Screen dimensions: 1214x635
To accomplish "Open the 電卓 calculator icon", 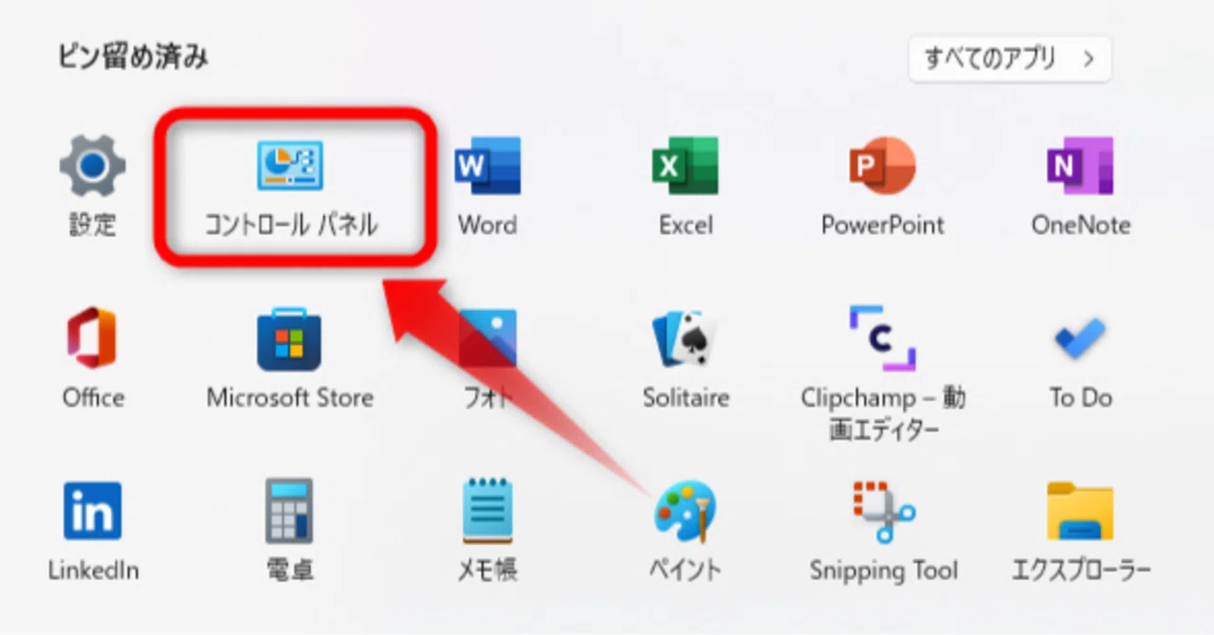I will coord(290,512).
